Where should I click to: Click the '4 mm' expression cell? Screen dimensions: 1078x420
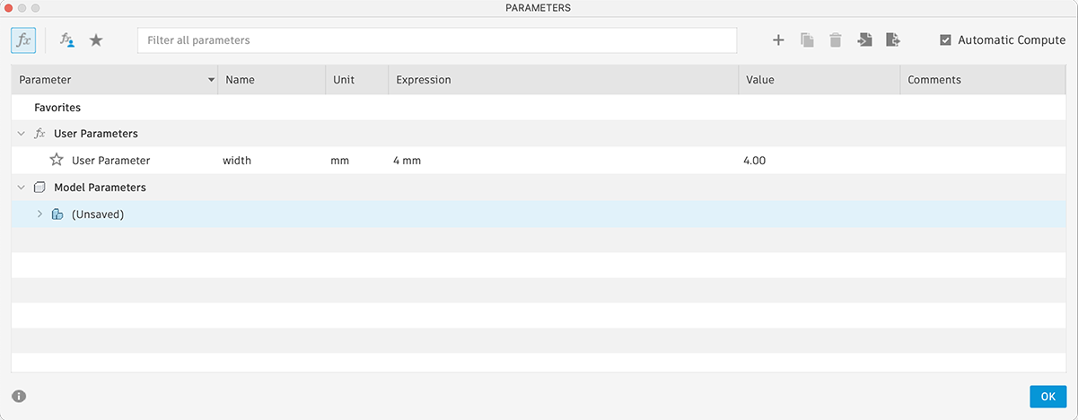click(x=407, y=161)
